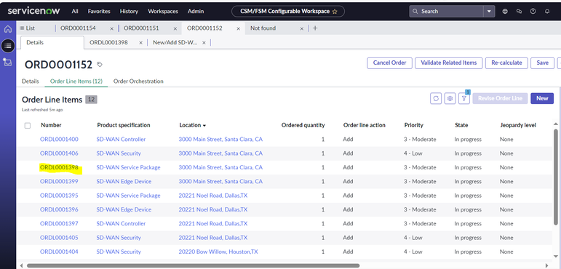This screenshot has height=269, width=561.
Task: Click the search magnifier icon
Action: [x=415, y=12]
